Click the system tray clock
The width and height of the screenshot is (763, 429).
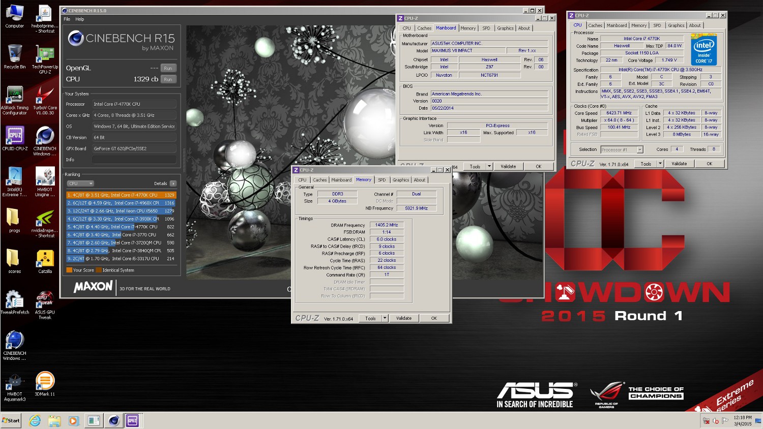point(743,420)
